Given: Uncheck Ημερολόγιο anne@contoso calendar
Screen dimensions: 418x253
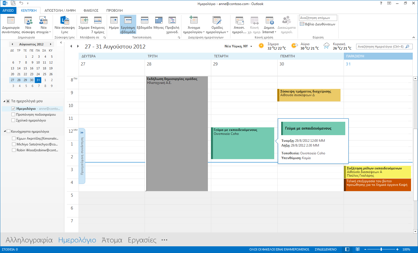Looking at the screenshot, I should tap(13, 109).
